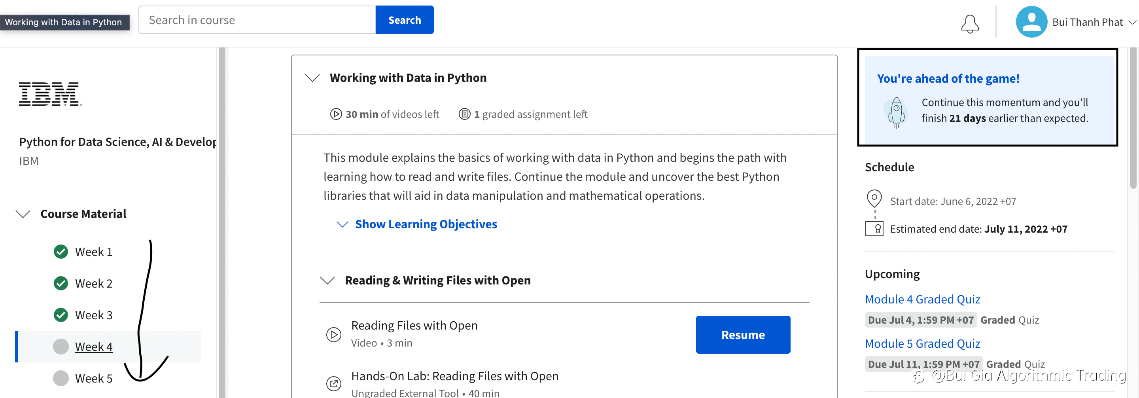Open the notifications bell icon

970,23
